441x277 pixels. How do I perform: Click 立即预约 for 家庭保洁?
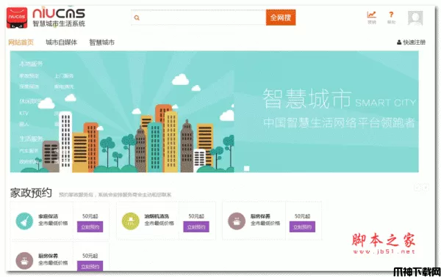coord(90,227)
